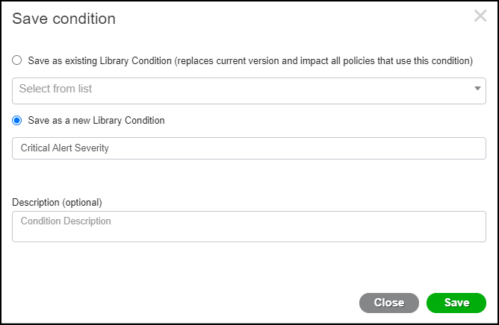
Task: Click the text 'Save' on the green button
Action: (x=456, y=303)
